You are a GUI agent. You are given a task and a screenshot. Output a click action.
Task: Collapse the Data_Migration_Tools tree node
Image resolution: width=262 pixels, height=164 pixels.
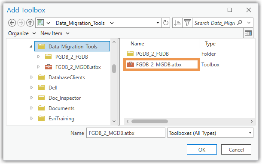pyautogui.click(x=31, y=46)
